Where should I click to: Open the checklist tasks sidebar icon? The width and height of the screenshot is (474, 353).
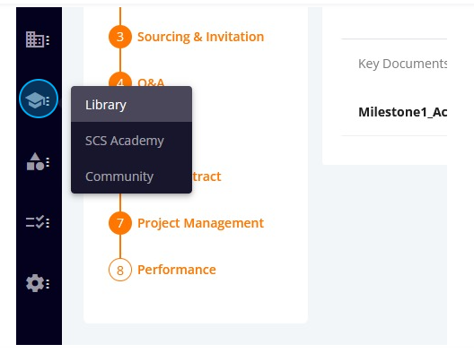[38, 222]
